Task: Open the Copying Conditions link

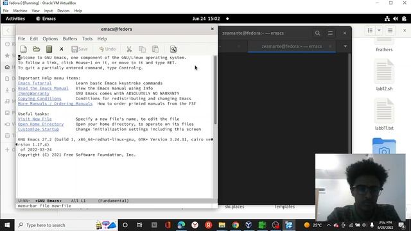Action: click(40, 98)
